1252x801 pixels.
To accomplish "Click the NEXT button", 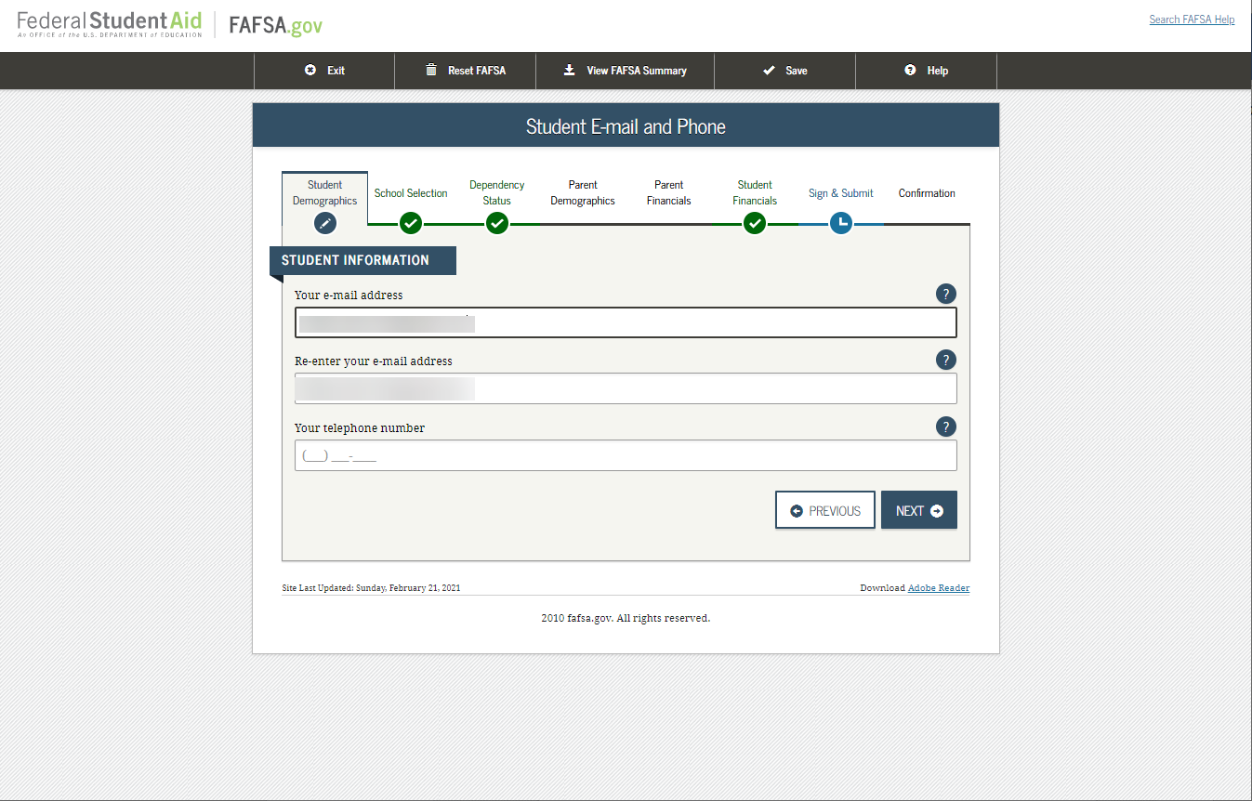I will pyautogui.click(x=918, y=509).
